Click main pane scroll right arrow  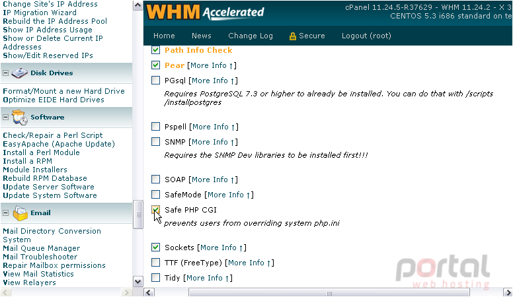[508, 292]
